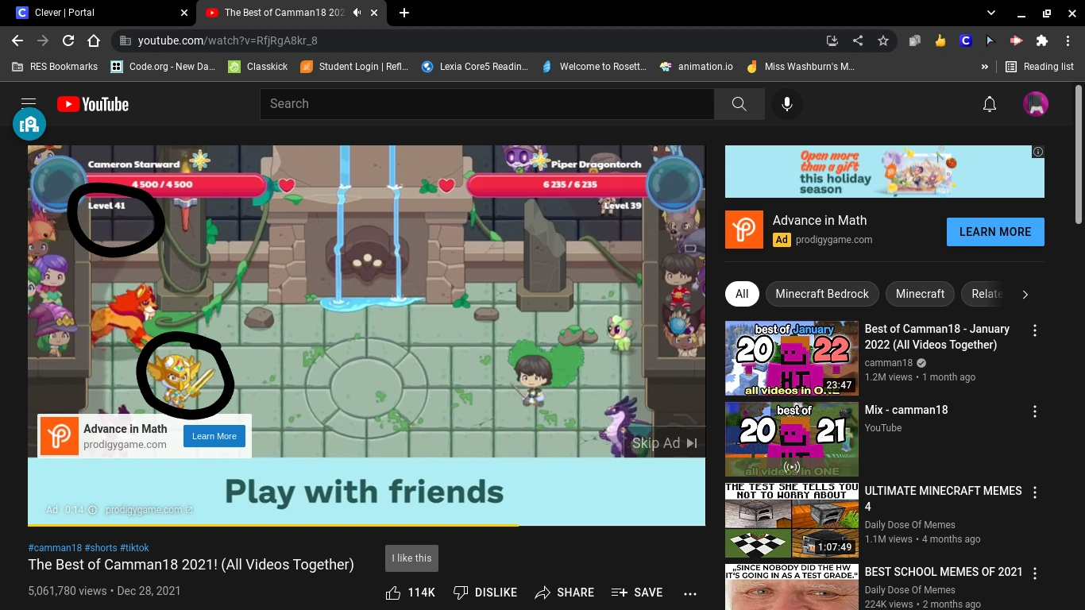Open YouTube notifications bell
The image size is (1085, 610).
(989, 103)
